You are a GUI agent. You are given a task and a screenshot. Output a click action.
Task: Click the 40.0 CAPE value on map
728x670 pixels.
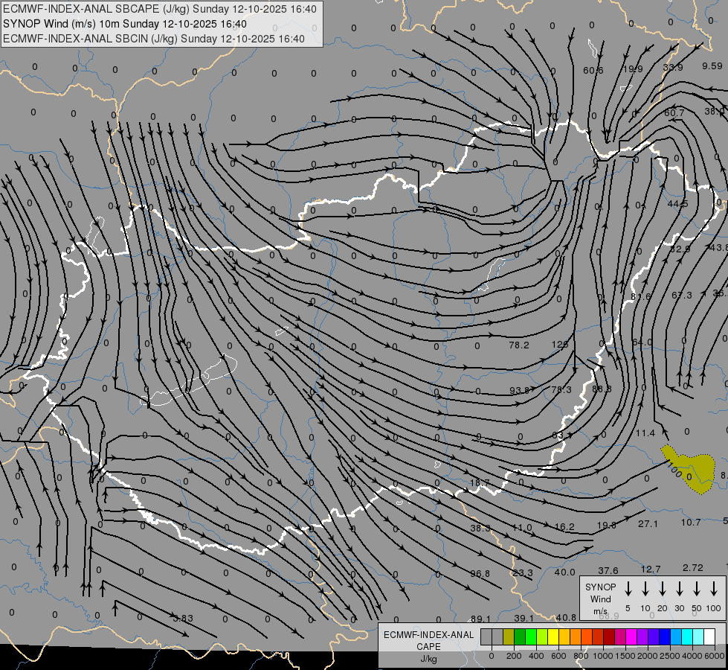(x=564, y=572)
